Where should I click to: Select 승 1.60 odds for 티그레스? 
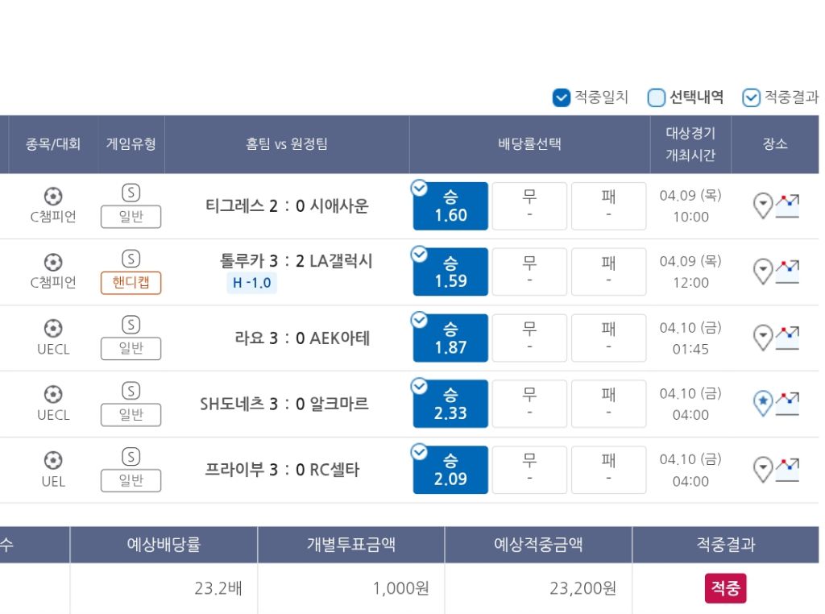point(450,206)
